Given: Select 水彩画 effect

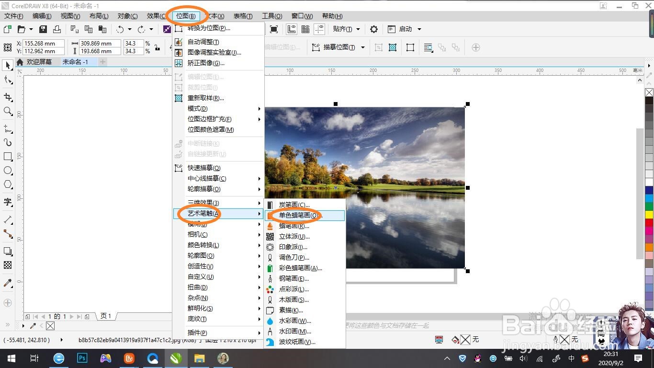Looking at the screenshot, I should [304, 321].
